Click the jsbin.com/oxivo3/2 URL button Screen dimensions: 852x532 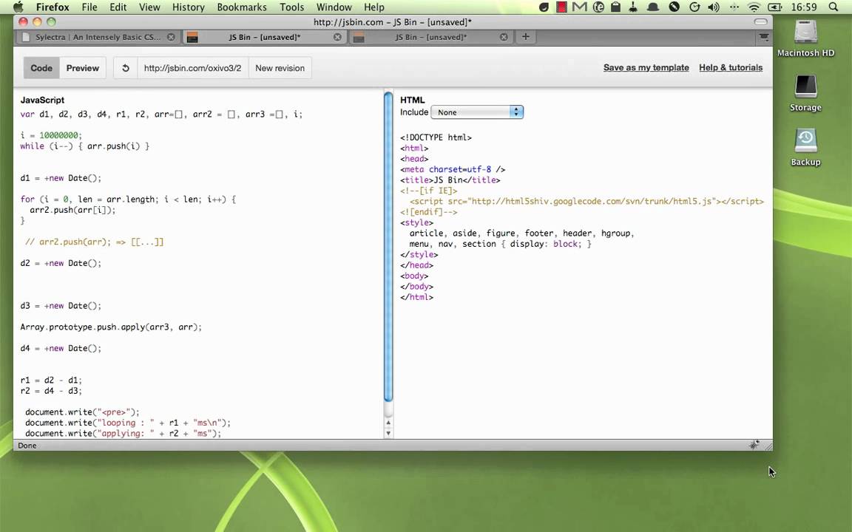pyautogui.click(x=192, y=68)
